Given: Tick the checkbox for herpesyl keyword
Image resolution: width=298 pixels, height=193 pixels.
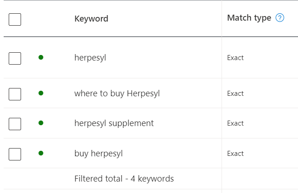Looking at the screenshot, I should click(15, 58).
